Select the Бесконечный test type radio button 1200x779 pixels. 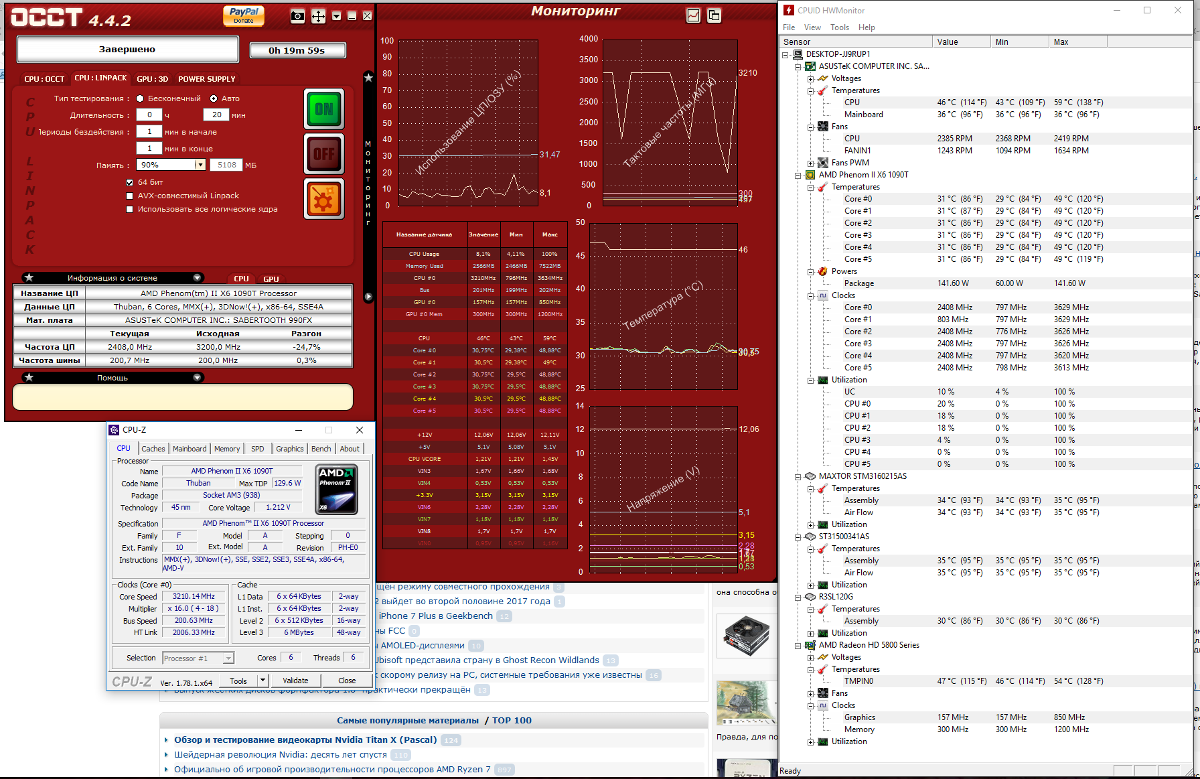pos(140,98)
